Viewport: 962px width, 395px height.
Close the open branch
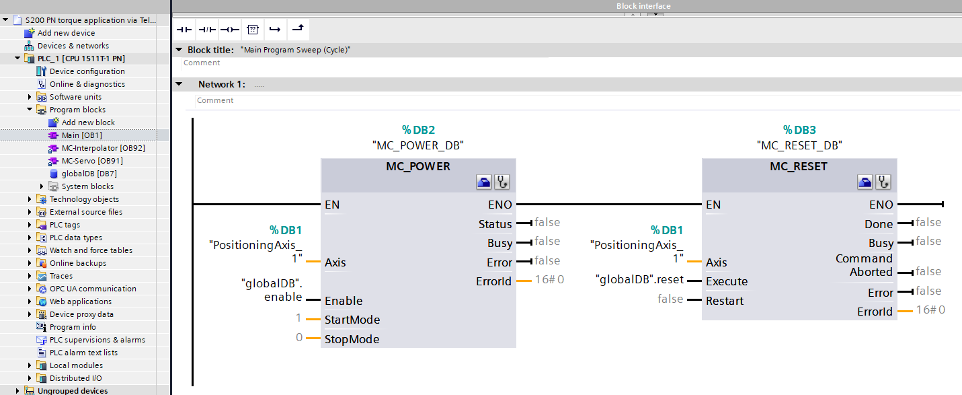296,29
